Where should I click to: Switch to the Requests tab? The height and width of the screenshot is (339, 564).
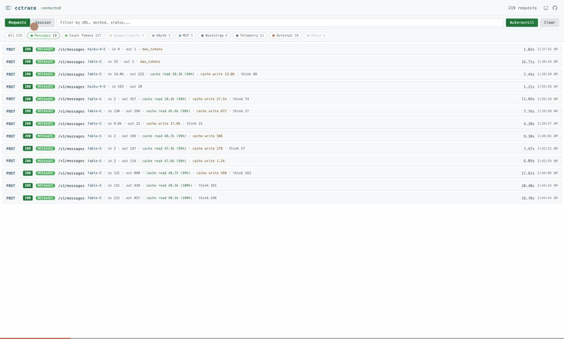(17, 23)
